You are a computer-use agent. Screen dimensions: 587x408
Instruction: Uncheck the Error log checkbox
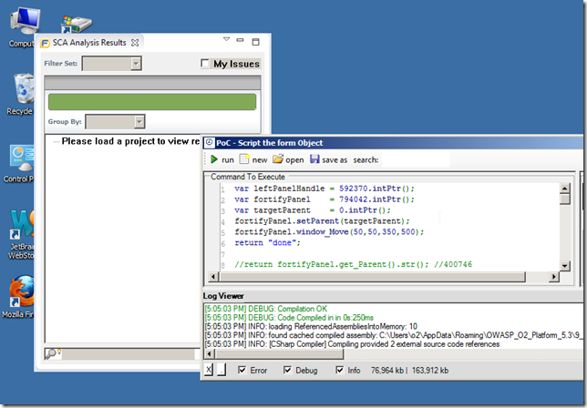[242, 371]
